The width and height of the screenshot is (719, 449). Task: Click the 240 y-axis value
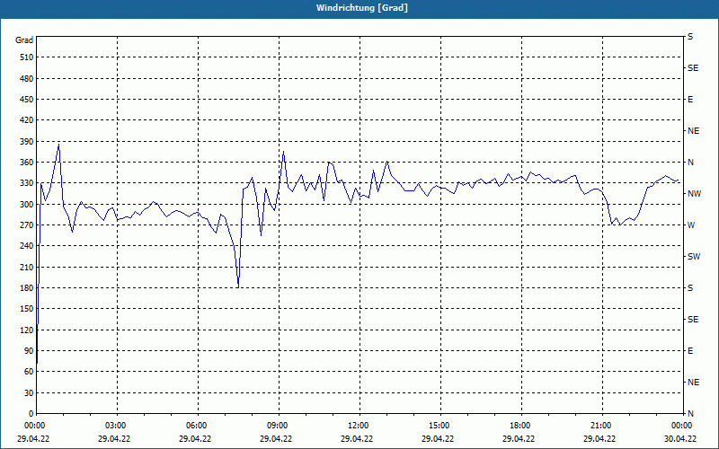pos(27,246)
